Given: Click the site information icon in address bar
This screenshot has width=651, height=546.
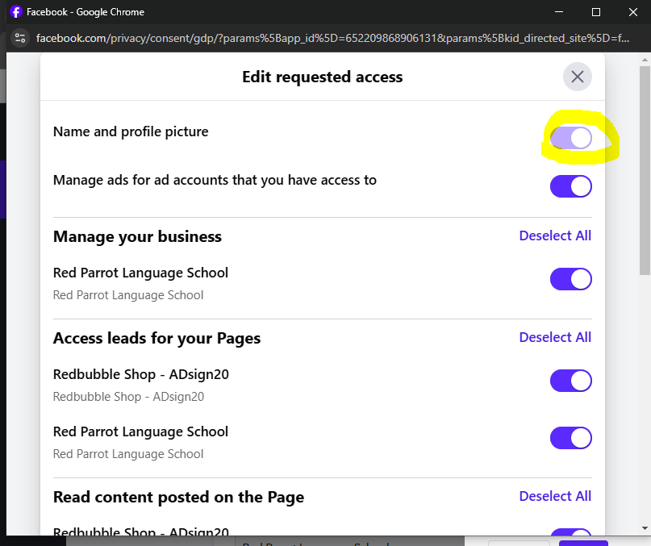Looking at the screenshot, I should coord(20,38).
